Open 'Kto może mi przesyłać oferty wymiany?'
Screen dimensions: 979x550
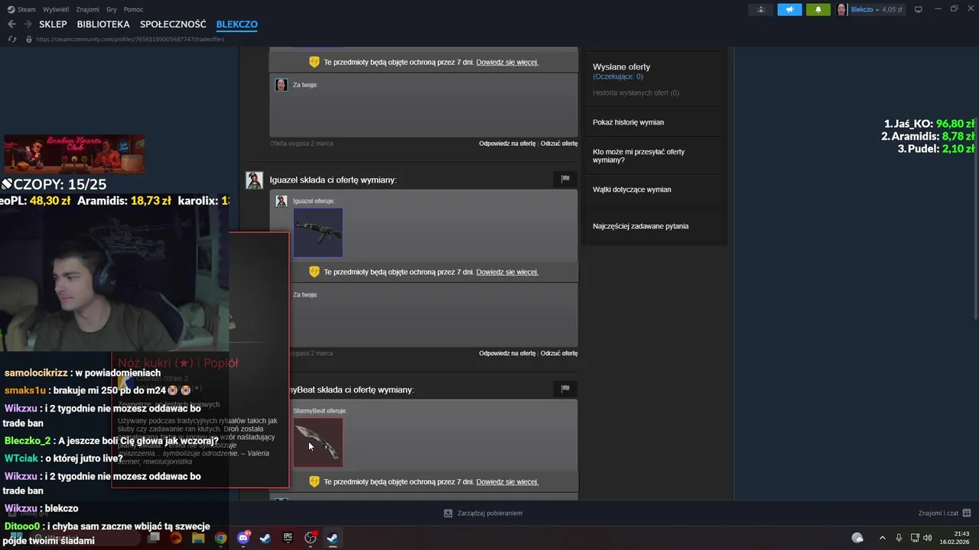pyautogui.click(x=639, y=156)
